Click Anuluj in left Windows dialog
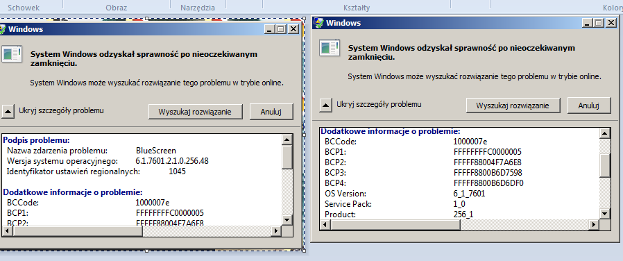This screenshot has height=261, width=623. [x=271, y=112]
